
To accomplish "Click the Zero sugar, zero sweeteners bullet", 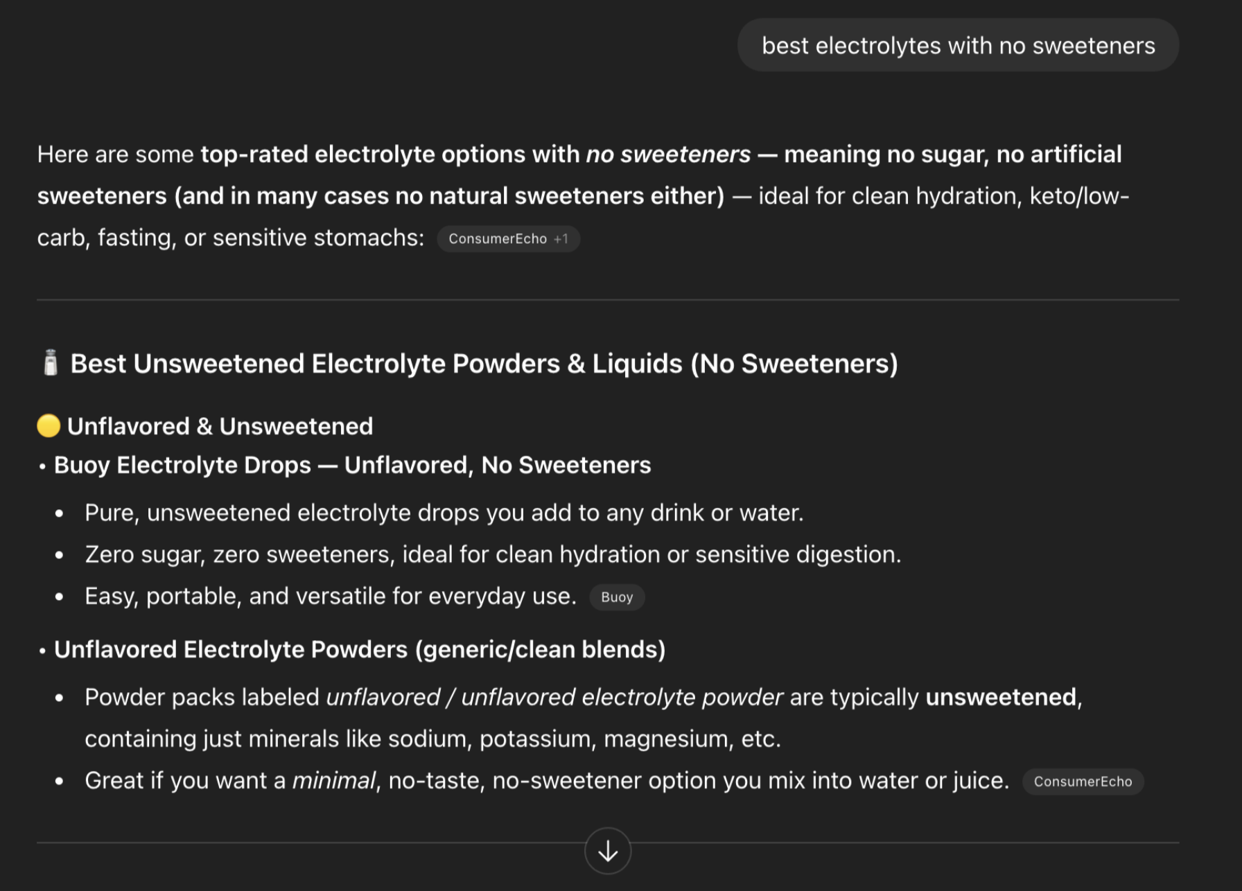I will pyautogui.click(x=492, y=554).
